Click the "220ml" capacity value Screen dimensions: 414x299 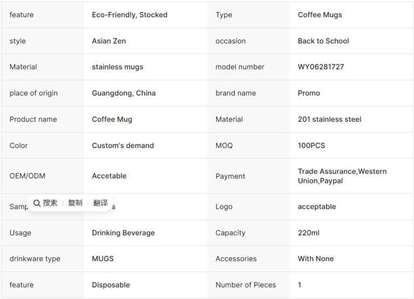click(308, 233)
